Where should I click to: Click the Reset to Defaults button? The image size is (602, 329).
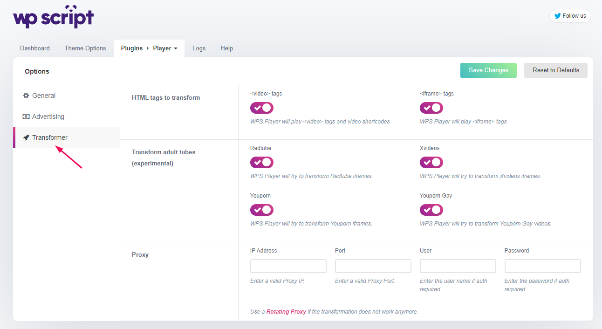pos(556,70)
